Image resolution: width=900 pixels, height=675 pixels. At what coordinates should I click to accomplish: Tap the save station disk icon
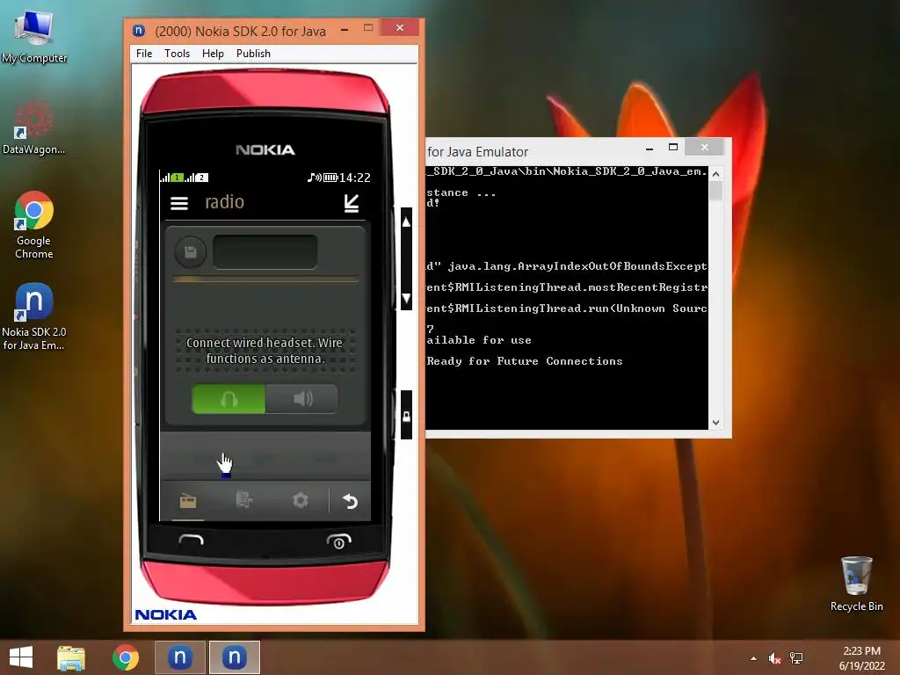point(191,252)
